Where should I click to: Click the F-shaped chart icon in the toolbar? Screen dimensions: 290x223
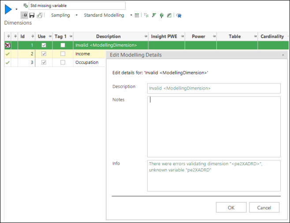(x=154, y=15)
